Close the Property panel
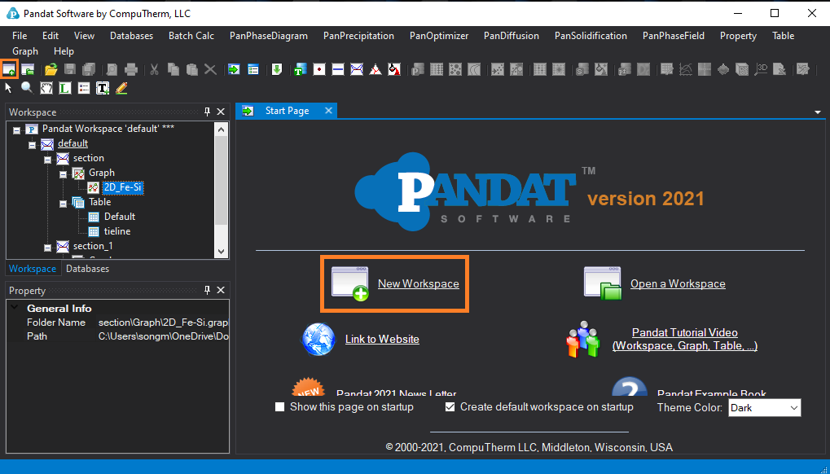This screenshot has width=830, height=474. [221, 290]
